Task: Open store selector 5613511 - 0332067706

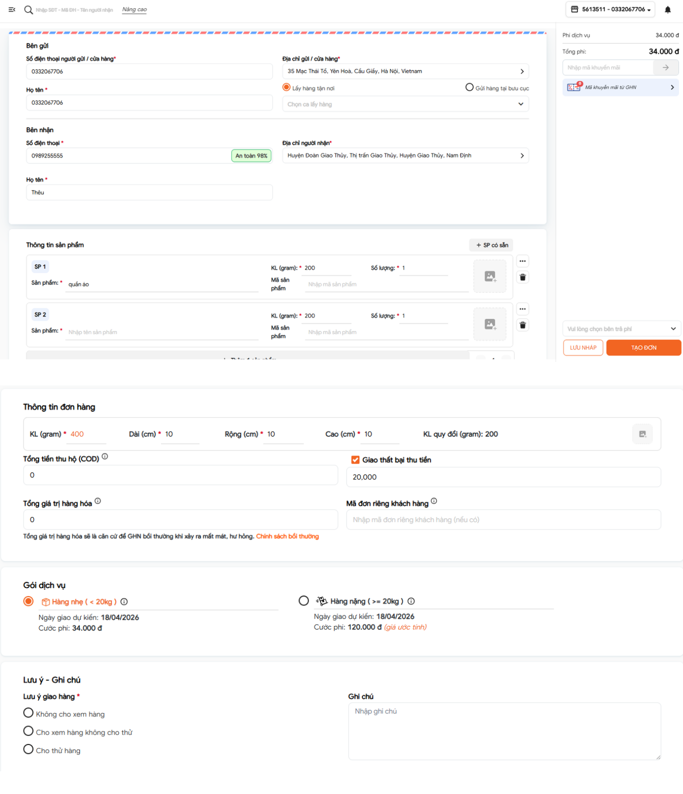Action: pyautogui.click(x=610, y=9)
